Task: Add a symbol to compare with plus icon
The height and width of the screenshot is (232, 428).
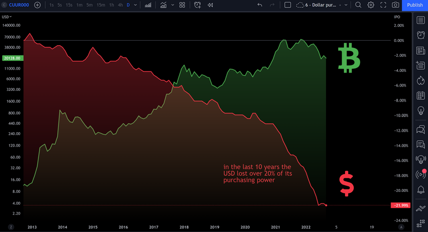Action: click(37, 5)
